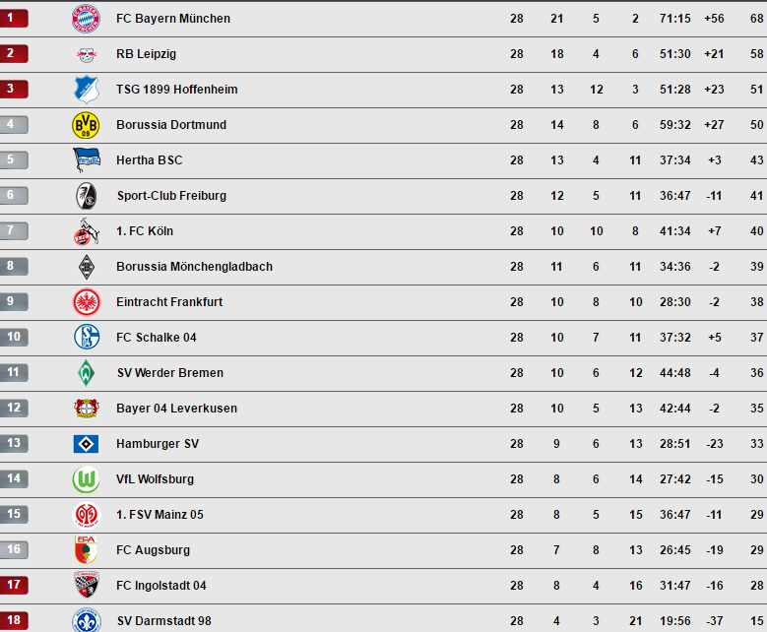Open the TSG 1899 Hoffenheim crest

click(87, 90)
